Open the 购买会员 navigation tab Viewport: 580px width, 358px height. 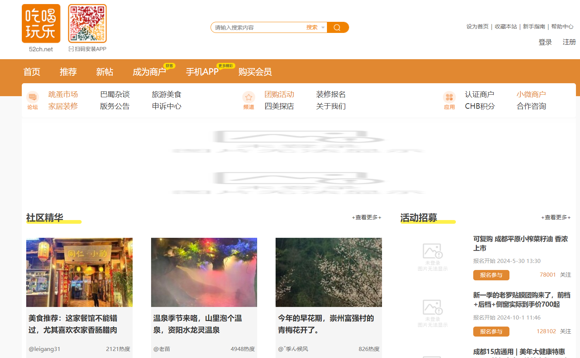(x=255, y=72)
